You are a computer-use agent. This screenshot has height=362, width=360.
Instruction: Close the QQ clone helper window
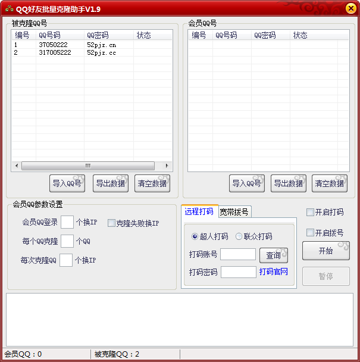(350, 8)
